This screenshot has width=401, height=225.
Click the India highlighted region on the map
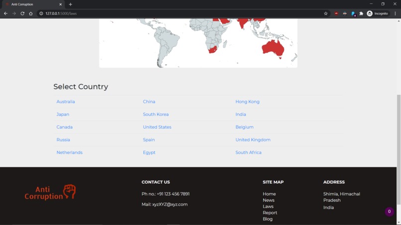243,23
